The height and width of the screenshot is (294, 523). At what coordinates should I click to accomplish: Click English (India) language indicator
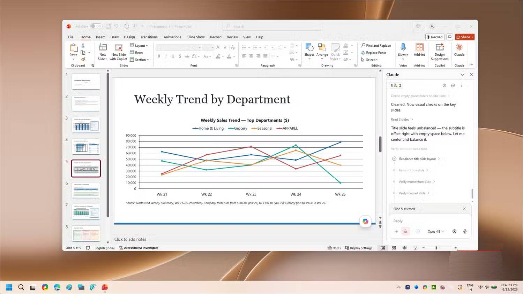click(104, 248)
